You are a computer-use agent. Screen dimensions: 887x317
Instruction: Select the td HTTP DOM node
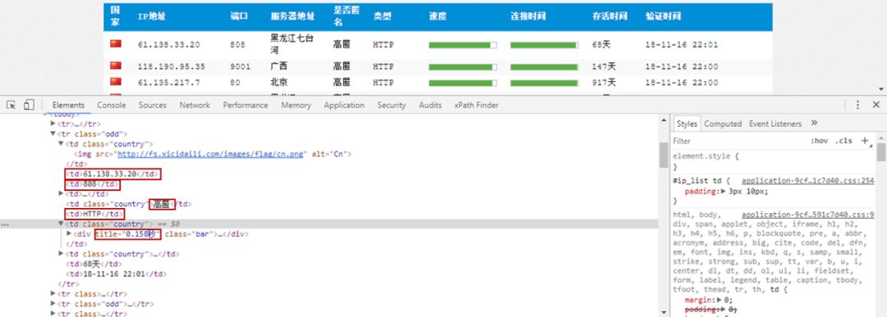click(x=94, y=214)
